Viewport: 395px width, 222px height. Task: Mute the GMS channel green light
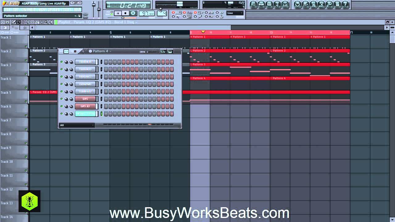(61, 99)
